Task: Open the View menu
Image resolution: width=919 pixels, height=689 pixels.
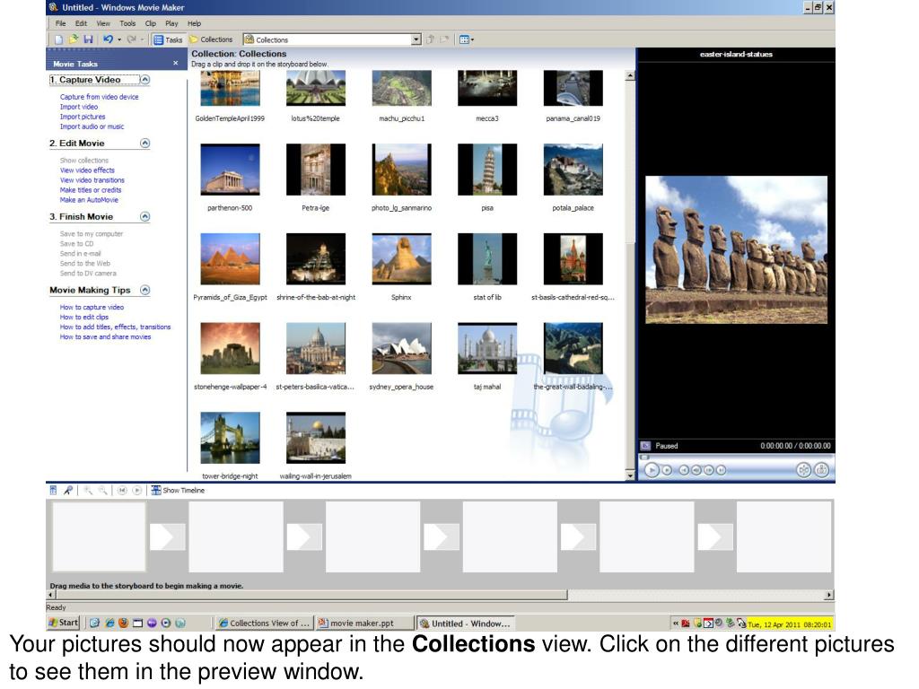Action: coord(103,23)
